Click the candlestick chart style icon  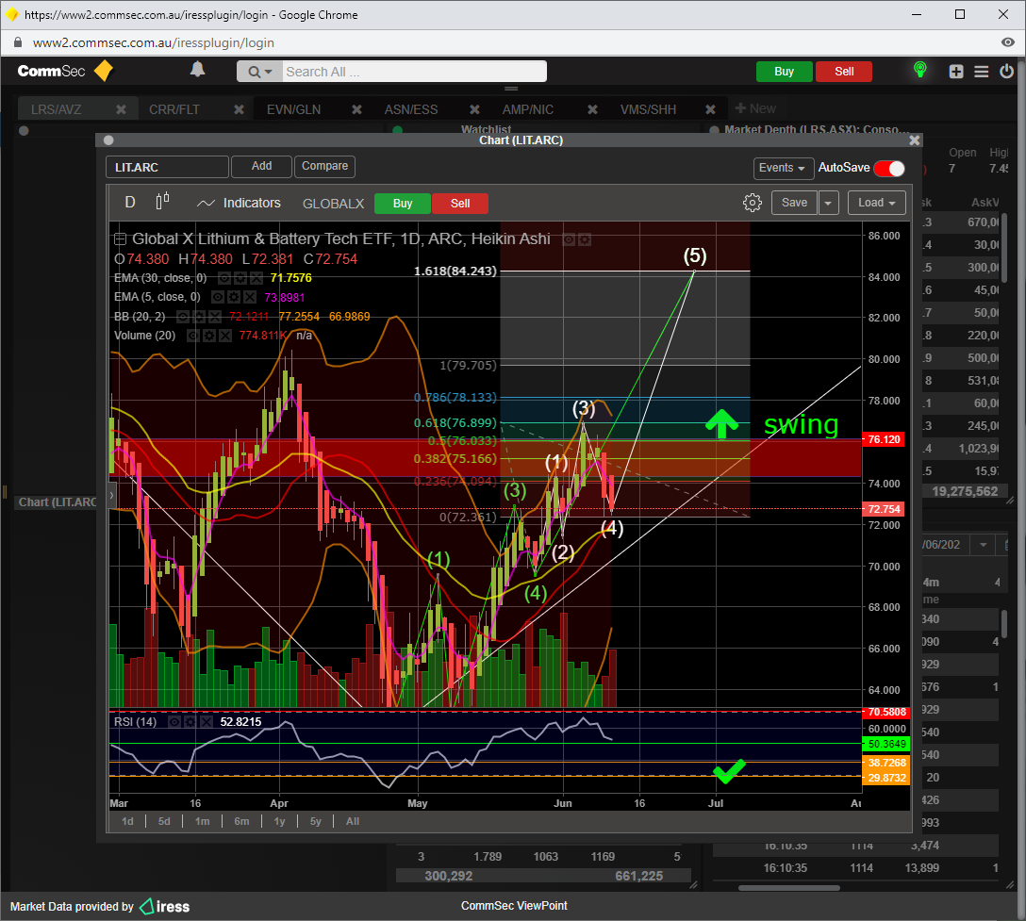tap(162, 202)
